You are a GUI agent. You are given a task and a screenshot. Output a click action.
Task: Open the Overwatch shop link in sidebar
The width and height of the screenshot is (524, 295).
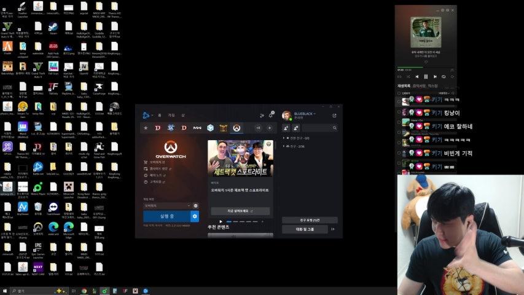154,162
